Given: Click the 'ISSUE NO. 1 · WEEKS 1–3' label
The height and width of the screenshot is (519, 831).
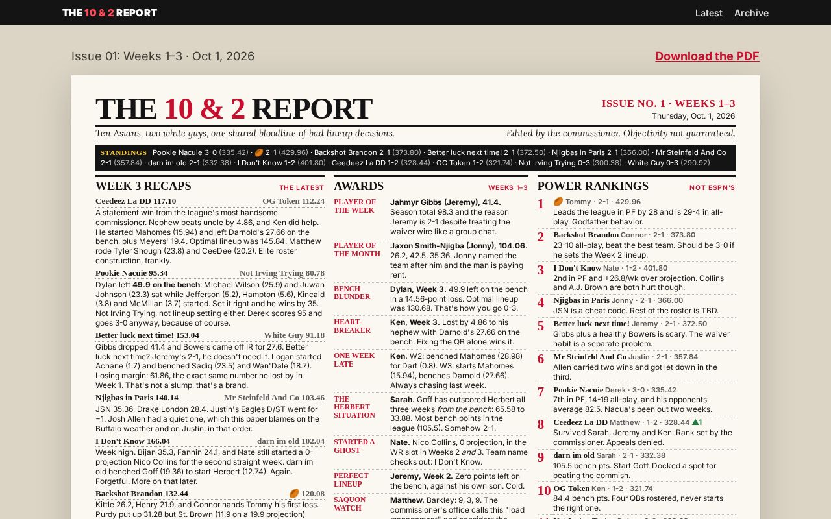Looking at the screenshot, I should 668,104.
